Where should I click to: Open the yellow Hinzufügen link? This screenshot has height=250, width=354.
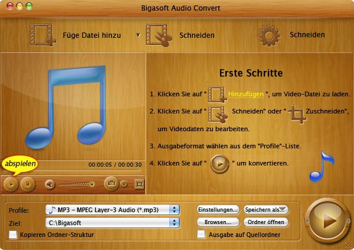click(x=246, y=94)
